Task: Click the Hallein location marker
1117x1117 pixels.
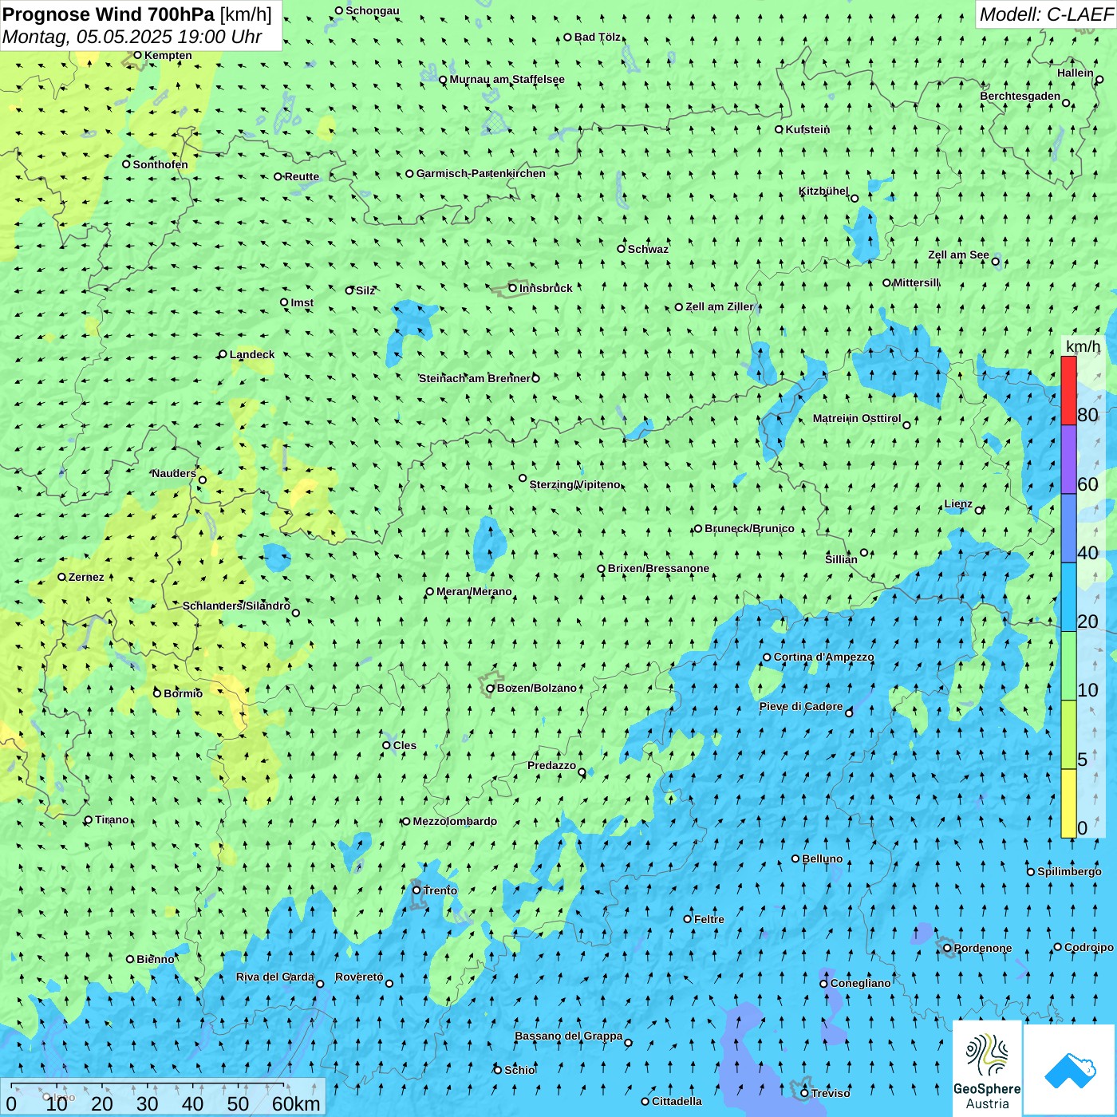Action: coord(1099,79)
